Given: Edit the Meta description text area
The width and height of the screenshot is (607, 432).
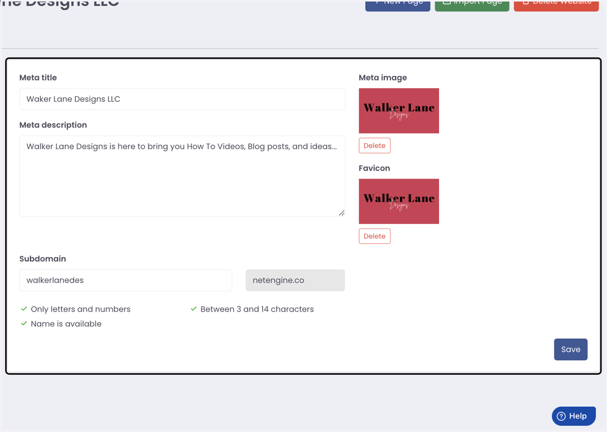Looking at the screenshot, I should click(182, 176).
